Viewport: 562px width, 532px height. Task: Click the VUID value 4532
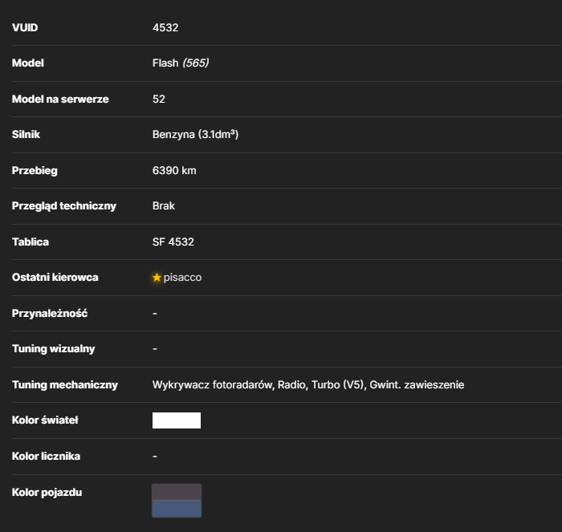[x=165, y=27]
